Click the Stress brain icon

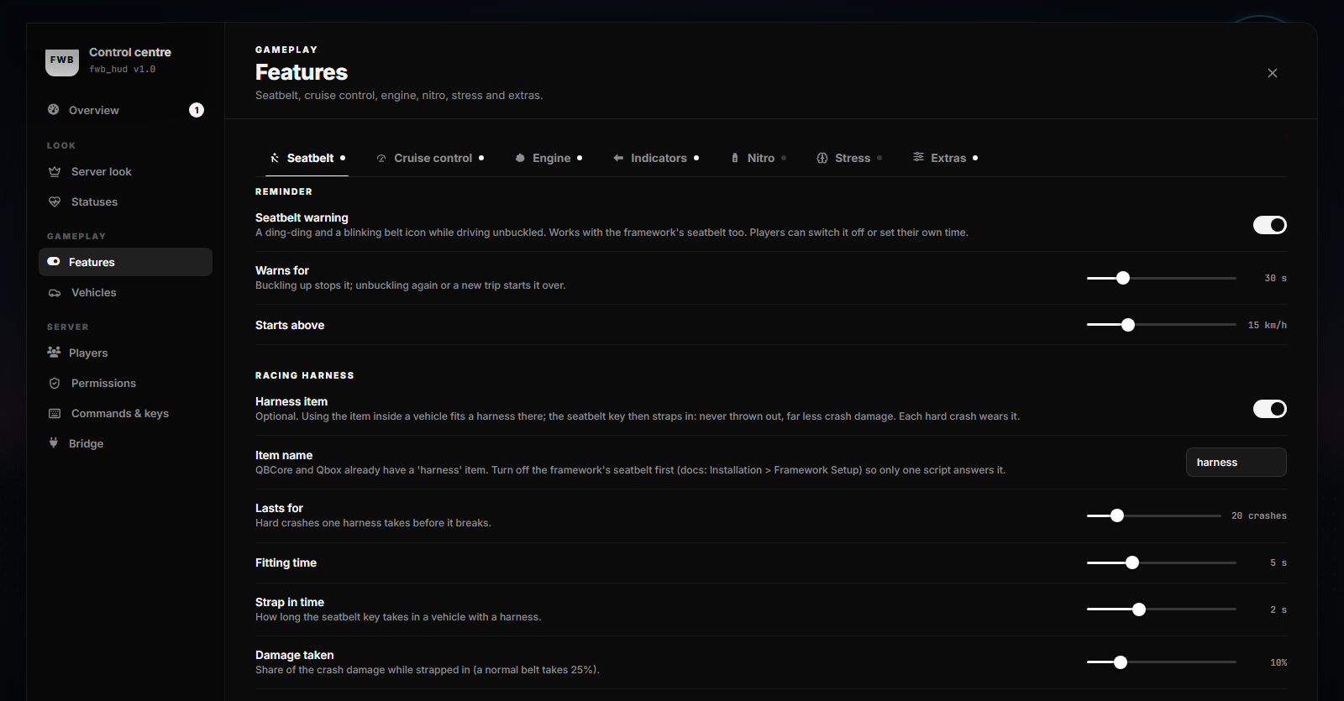pyautogui.click(x=822, y=158)
